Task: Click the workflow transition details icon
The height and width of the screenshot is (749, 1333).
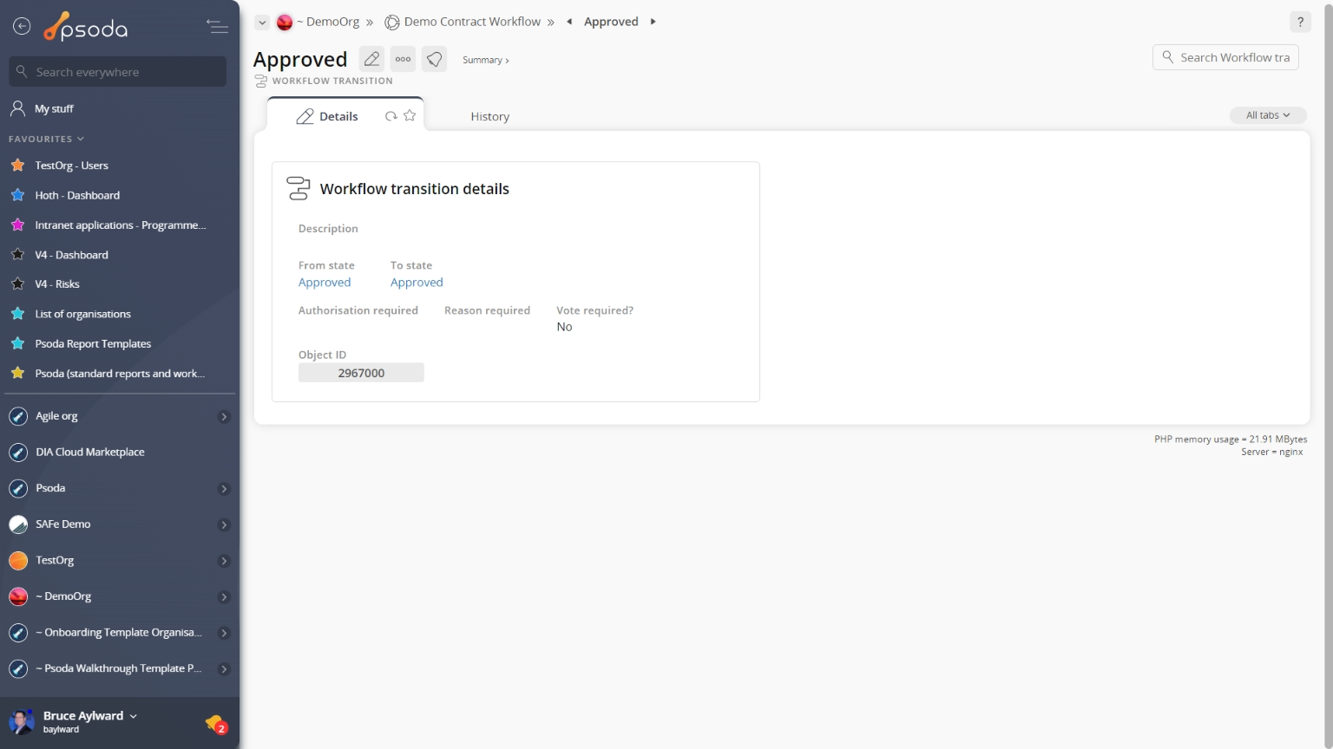Action: tap(299, 188)
